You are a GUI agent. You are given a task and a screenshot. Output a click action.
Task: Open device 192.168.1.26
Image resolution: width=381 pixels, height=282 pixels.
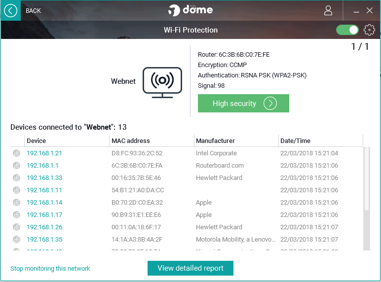coord(44,227)
